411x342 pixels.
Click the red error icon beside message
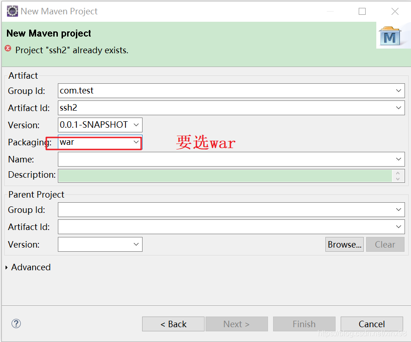pos(8,48)
